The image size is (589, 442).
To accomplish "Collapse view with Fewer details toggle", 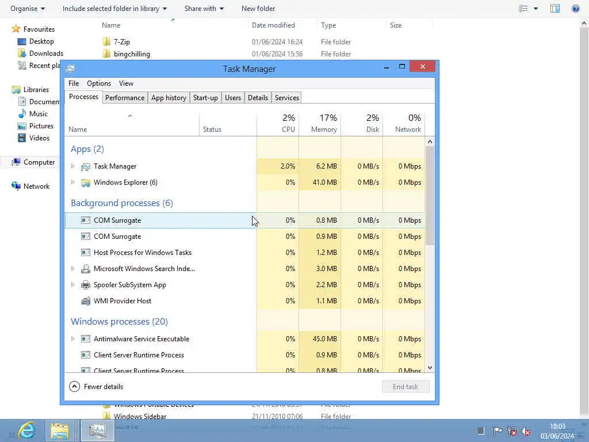I will point(96,386).
